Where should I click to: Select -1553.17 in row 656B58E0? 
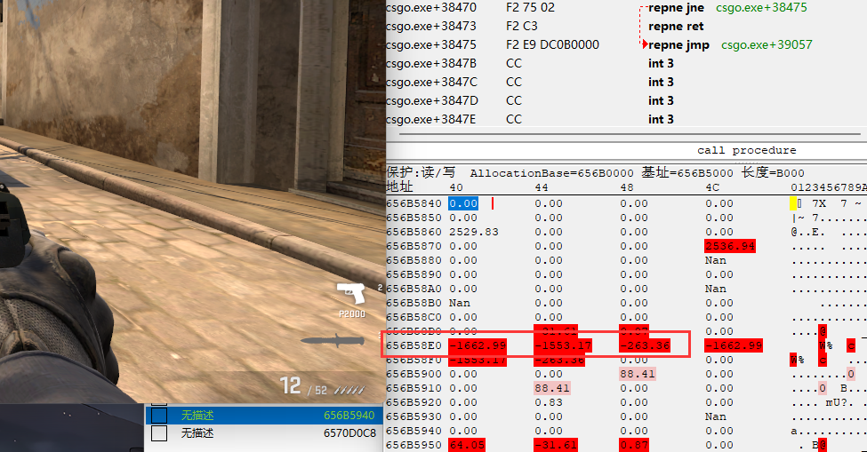tap(563, 346)
